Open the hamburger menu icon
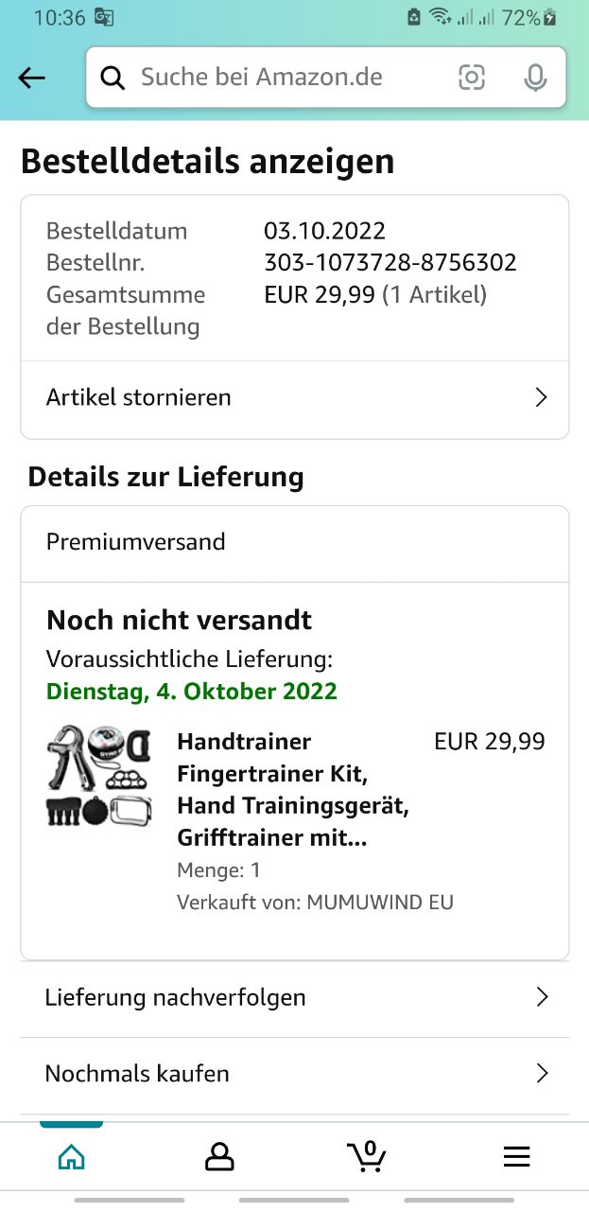Screen dimensions: 589x1211 [x=516, y=1156]
